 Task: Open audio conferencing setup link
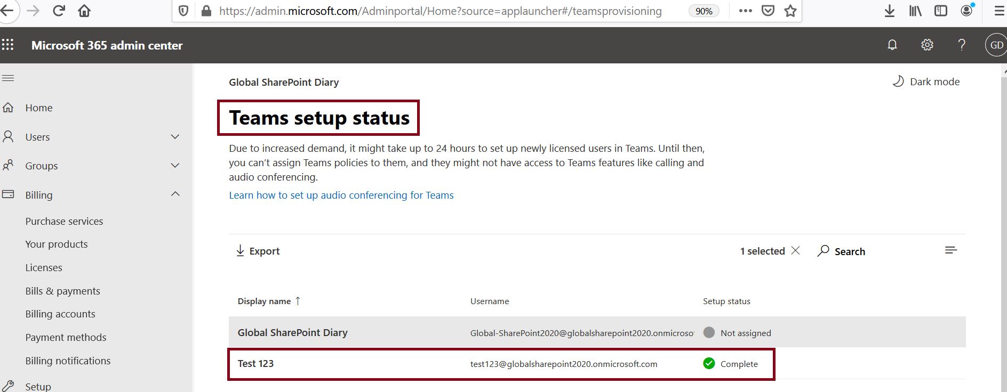(x=341, y=195)
